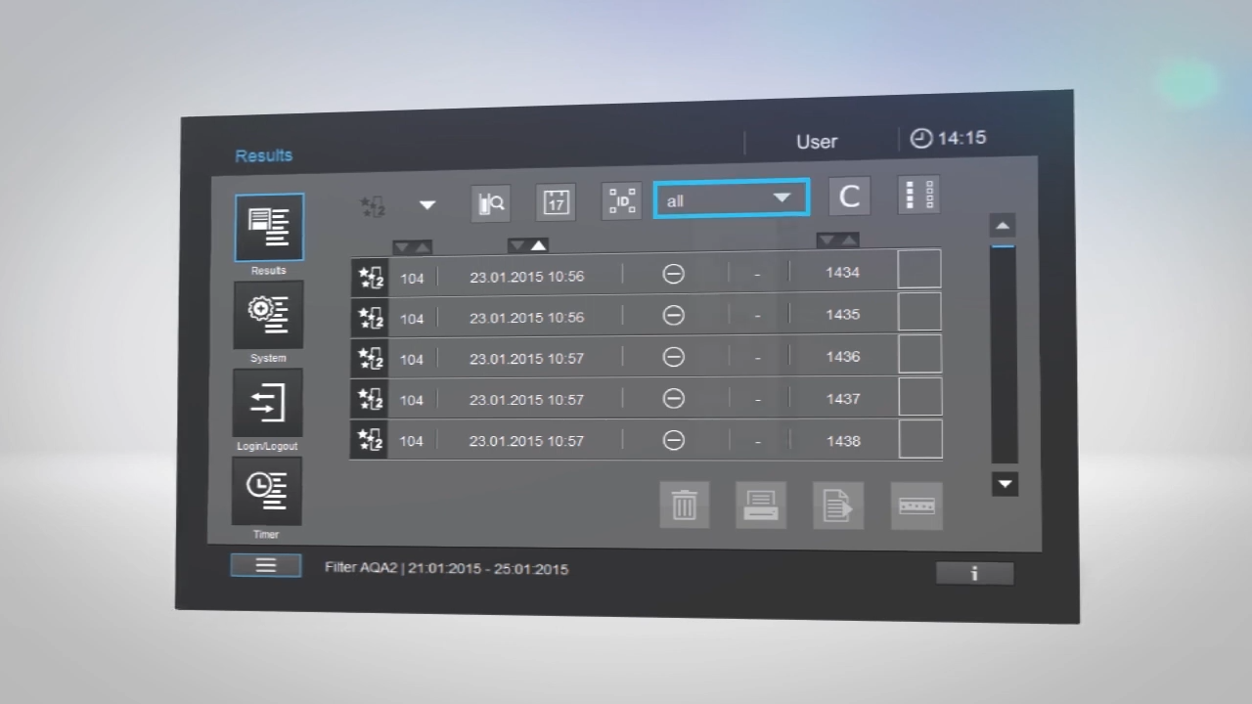The image size is (1252, 704).
Task: Open the 'all' filter dropdown
Action: click(731, 199)
